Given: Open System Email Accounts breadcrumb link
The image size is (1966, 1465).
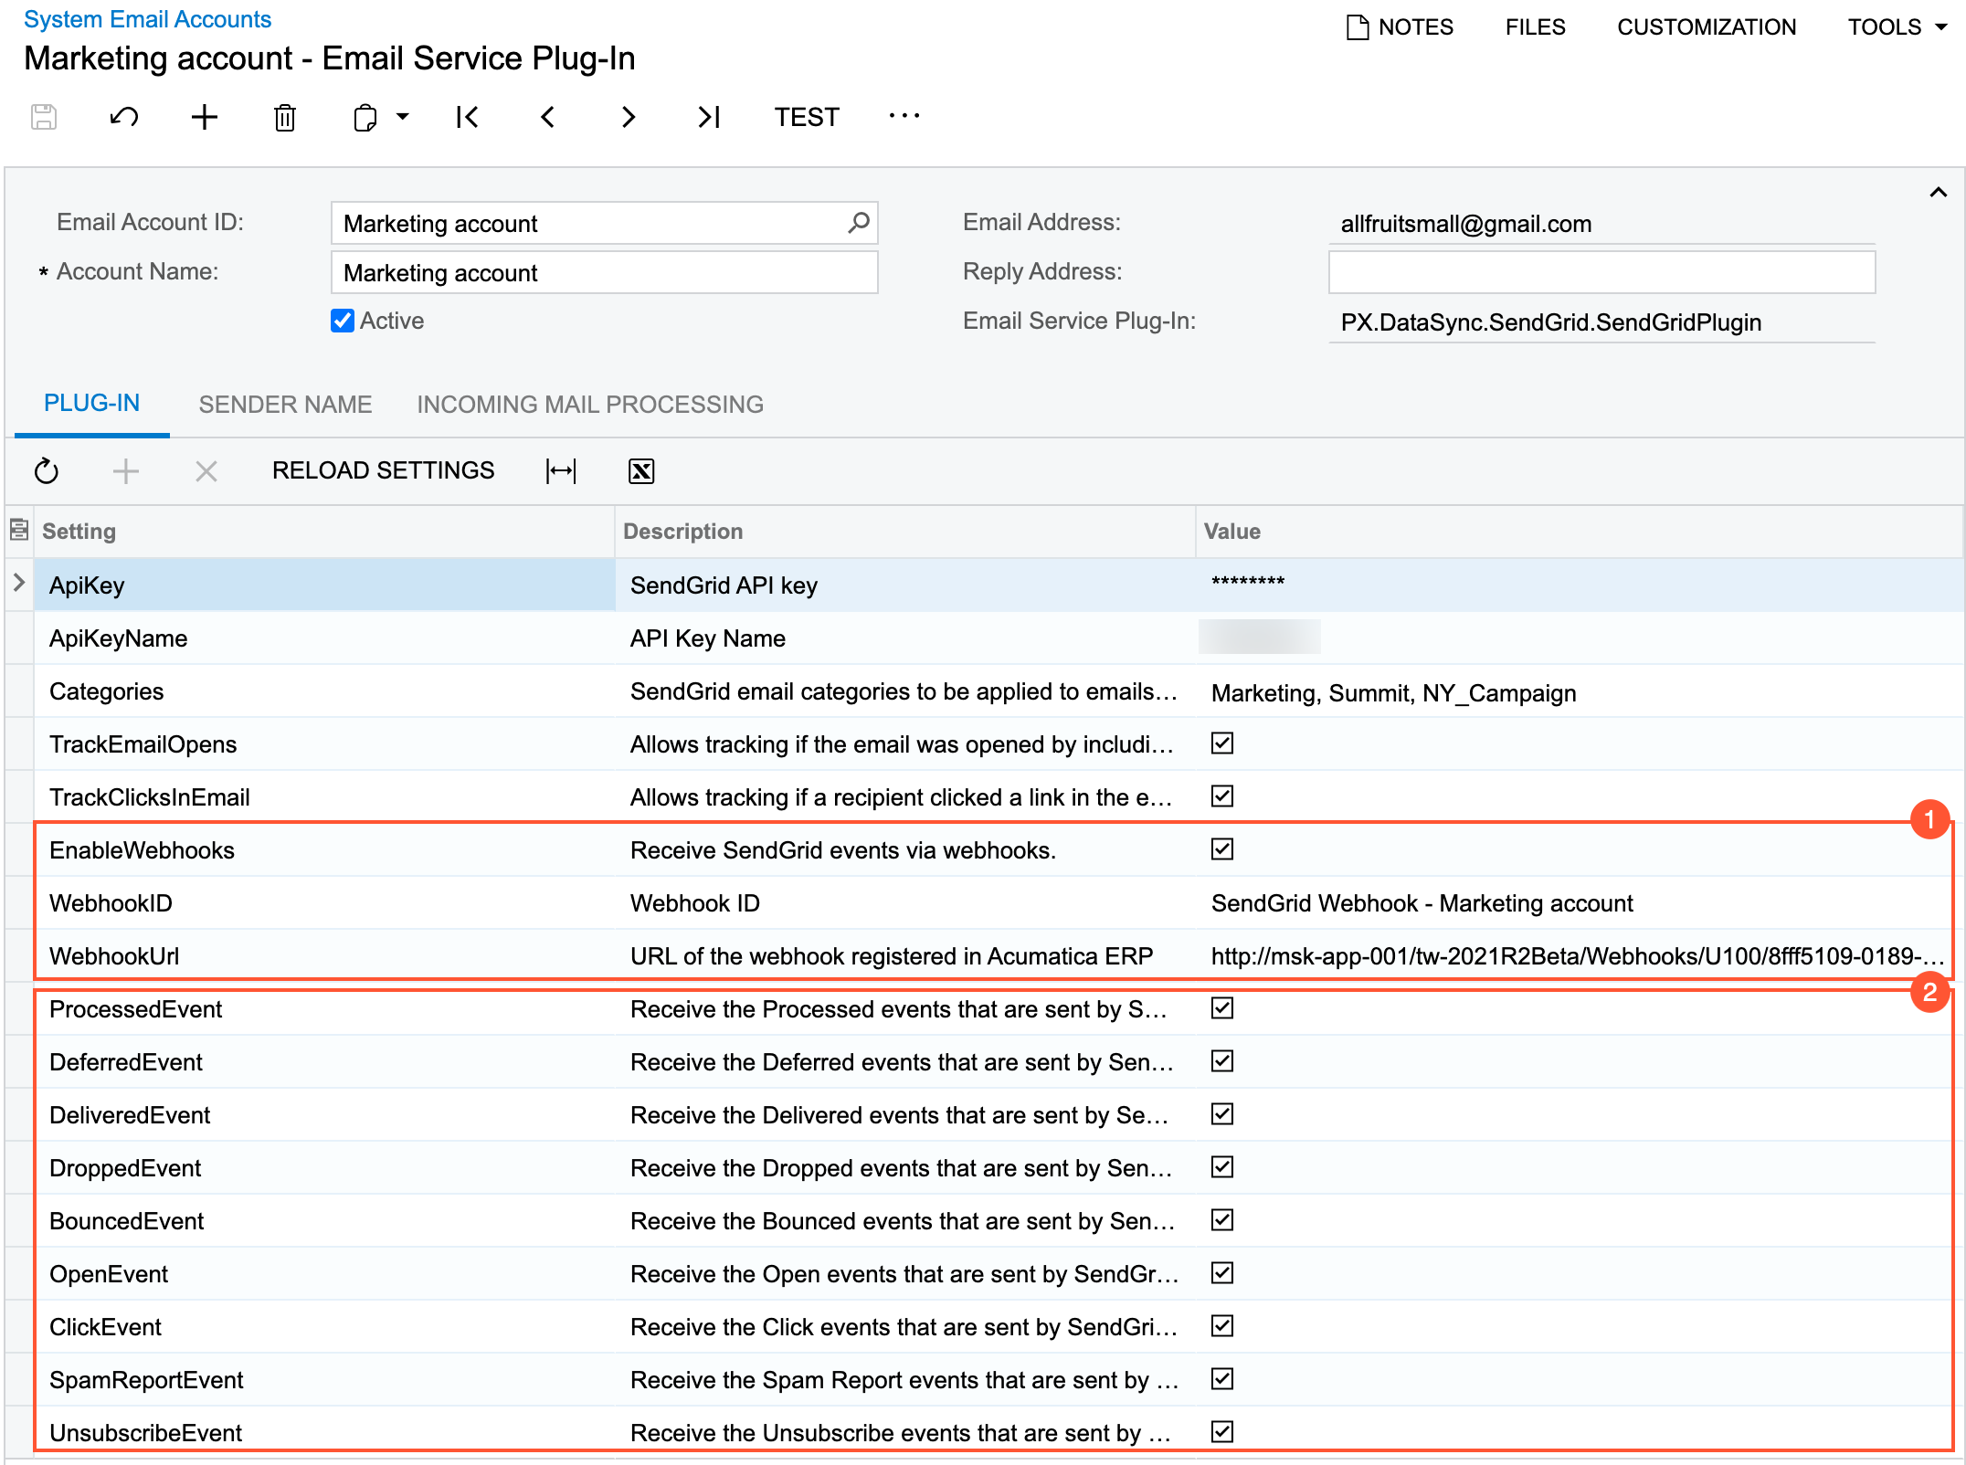Looking at the screenshot, I should (147, 19).
